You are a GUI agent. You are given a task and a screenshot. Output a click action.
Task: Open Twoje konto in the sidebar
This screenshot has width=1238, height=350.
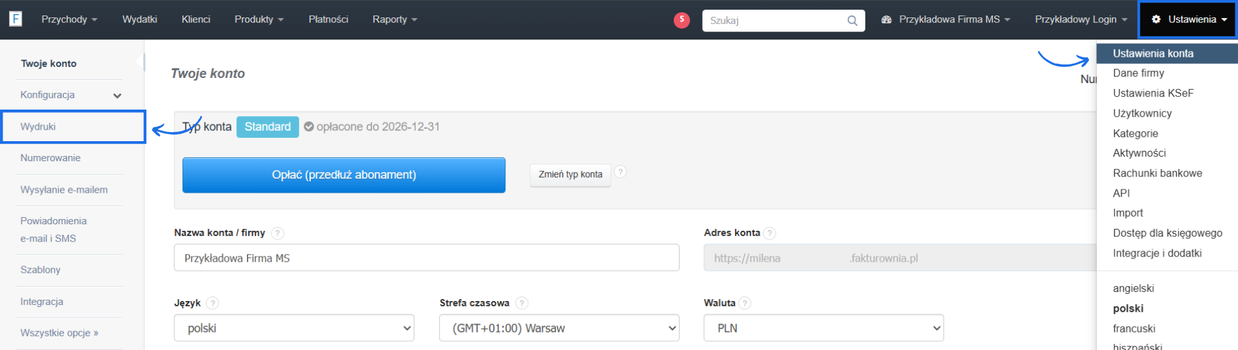pos(49,63)
